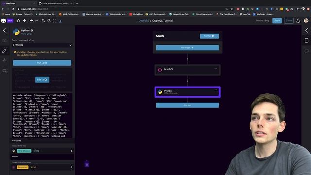The height and width of the screenshot is (175, 311).
Task: Open the Flask Mega Tutorial bookmark
Action: [226, 14]
